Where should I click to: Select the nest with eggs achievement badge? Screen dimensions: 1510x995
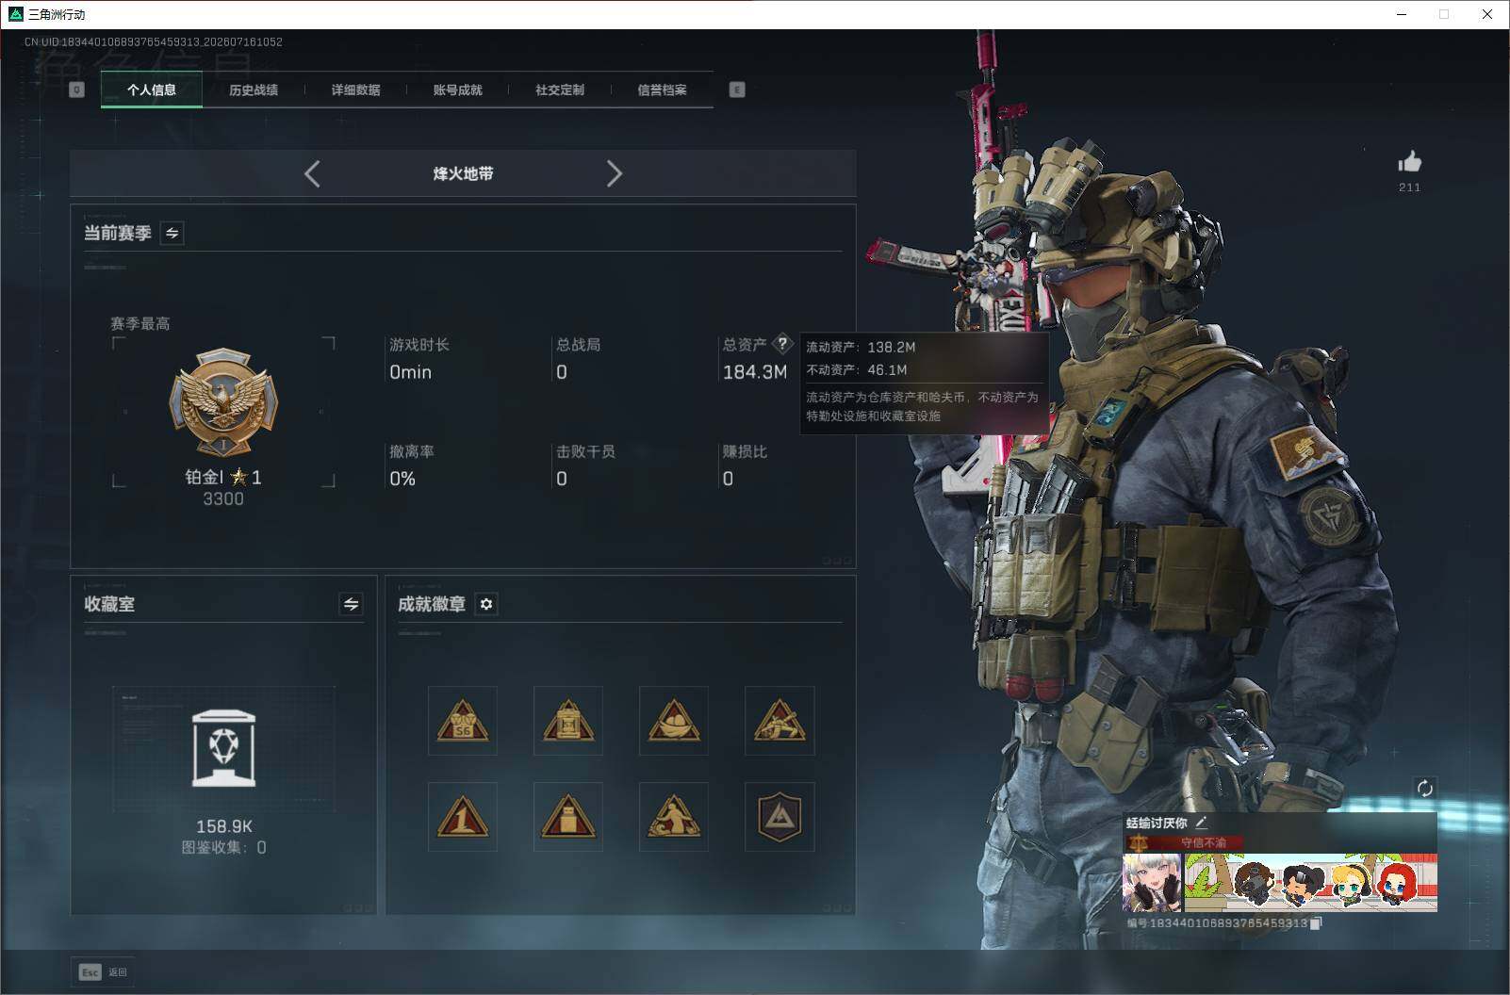[674, 721]
